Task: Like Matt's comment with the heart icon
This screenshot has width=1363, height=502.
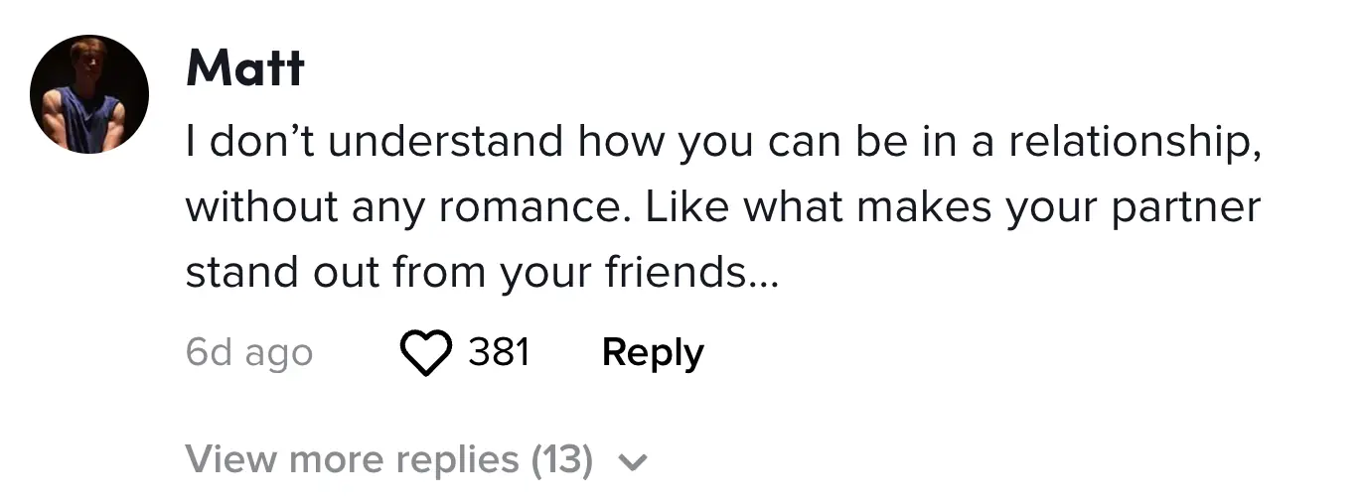Action: 425,353
